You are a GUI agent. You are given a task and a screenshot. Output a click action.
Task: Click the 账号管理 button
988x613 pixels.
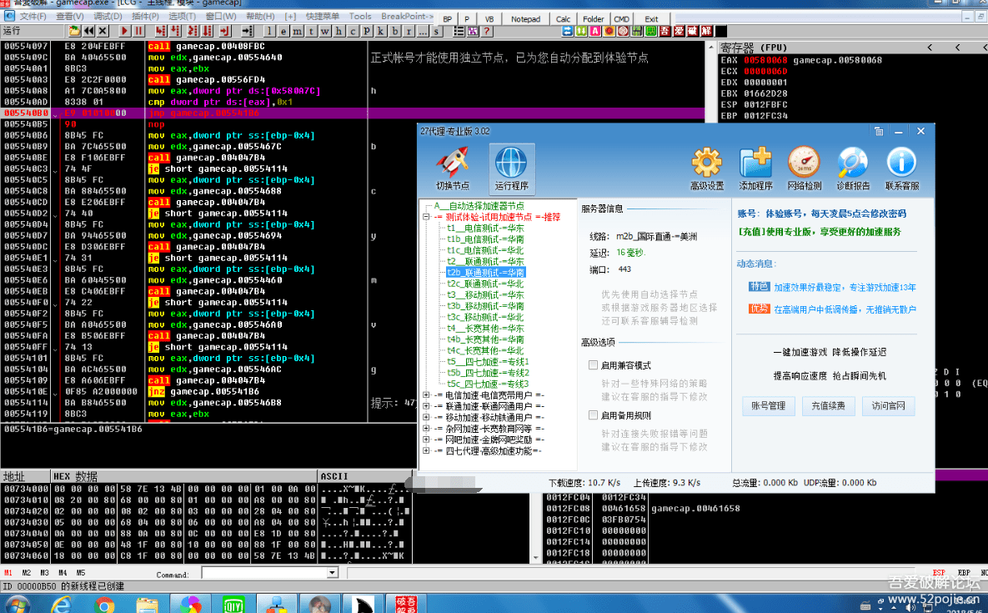[x=768, y=405]
